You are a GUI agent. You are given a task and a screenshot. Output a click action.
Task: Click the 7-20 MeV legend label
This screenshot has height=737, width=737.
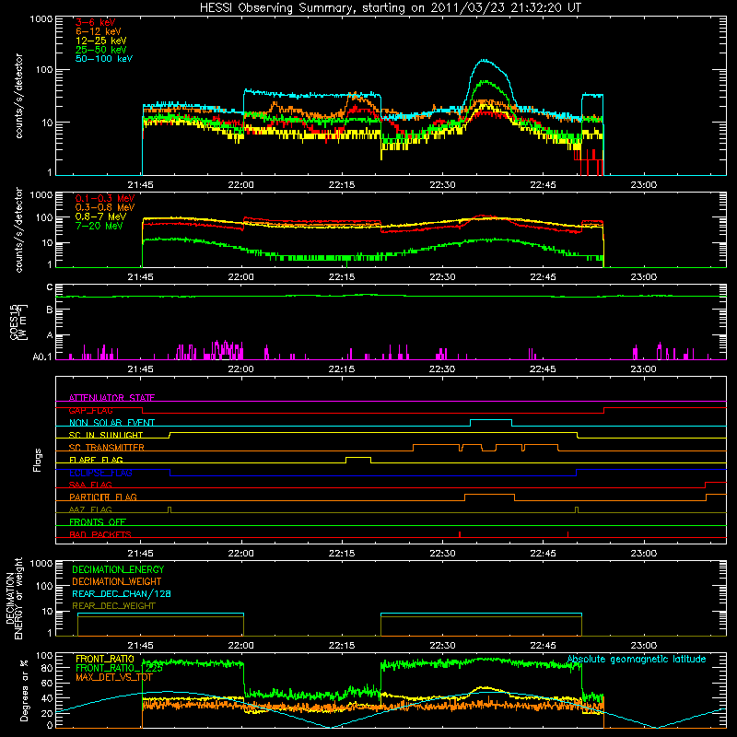pyautogui.click(x=99, y=226)
